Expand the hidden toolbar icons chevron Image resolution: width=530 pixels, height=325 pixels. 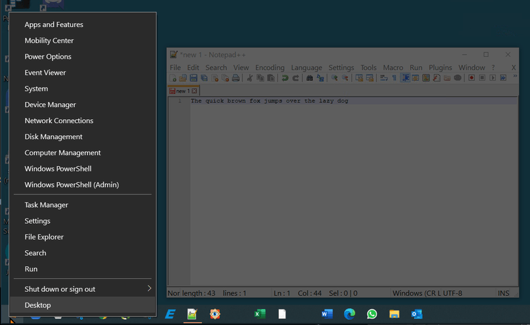(515, 76)
